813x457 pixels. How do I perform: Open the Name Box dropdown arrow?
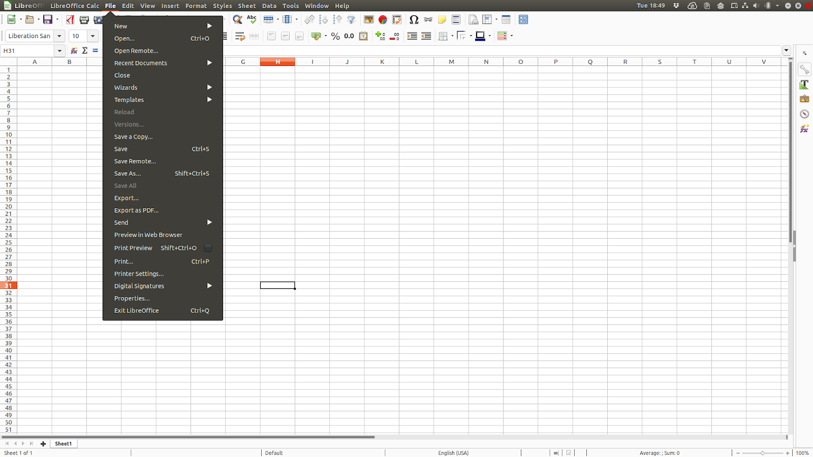(59, 51)
